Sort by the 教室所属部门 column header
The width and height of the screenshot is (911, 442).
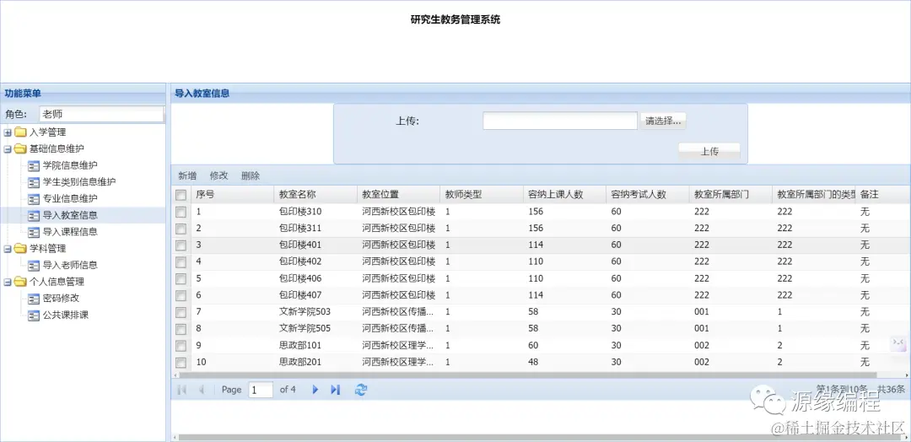click(730, 195)
